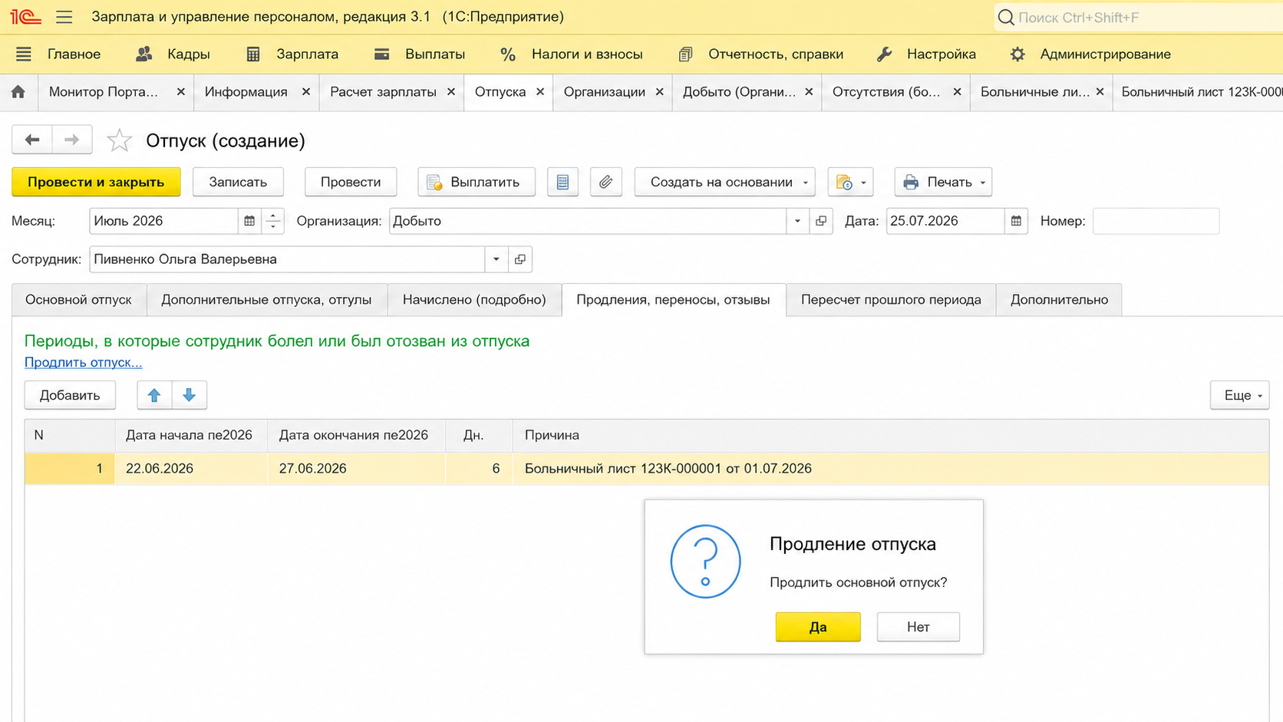Close the Организации tab

(659, 92)
